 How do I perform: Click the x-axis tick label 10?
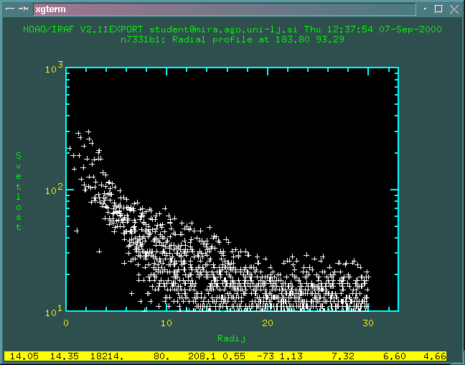click(166, 323)
